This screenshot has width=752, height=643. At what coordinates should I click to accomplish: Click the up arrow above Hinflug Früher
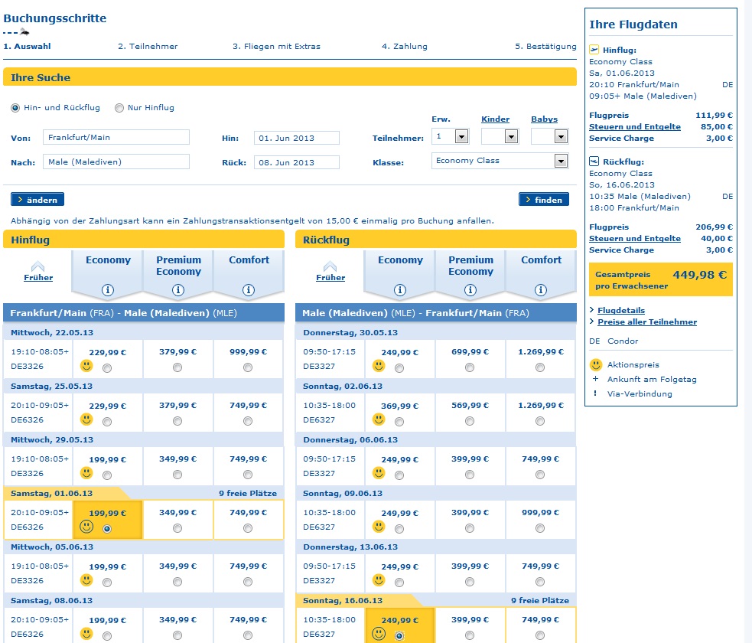[x=38, y=266]
